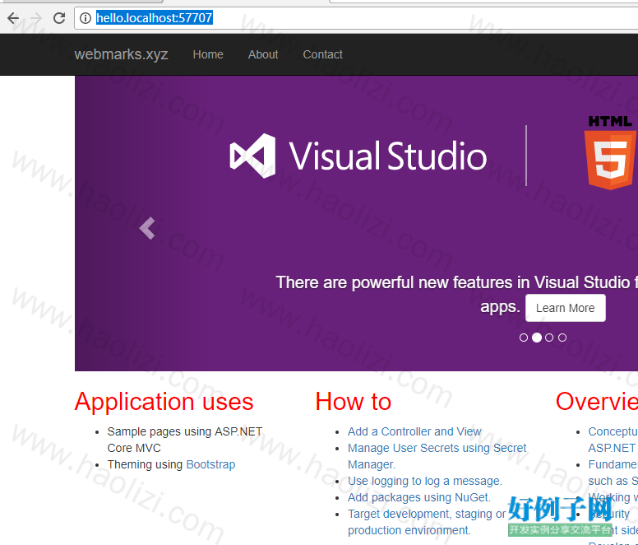The image size is (638, 545).
Task: Open Add packages using NuGet link
Action: coord(419,497)
